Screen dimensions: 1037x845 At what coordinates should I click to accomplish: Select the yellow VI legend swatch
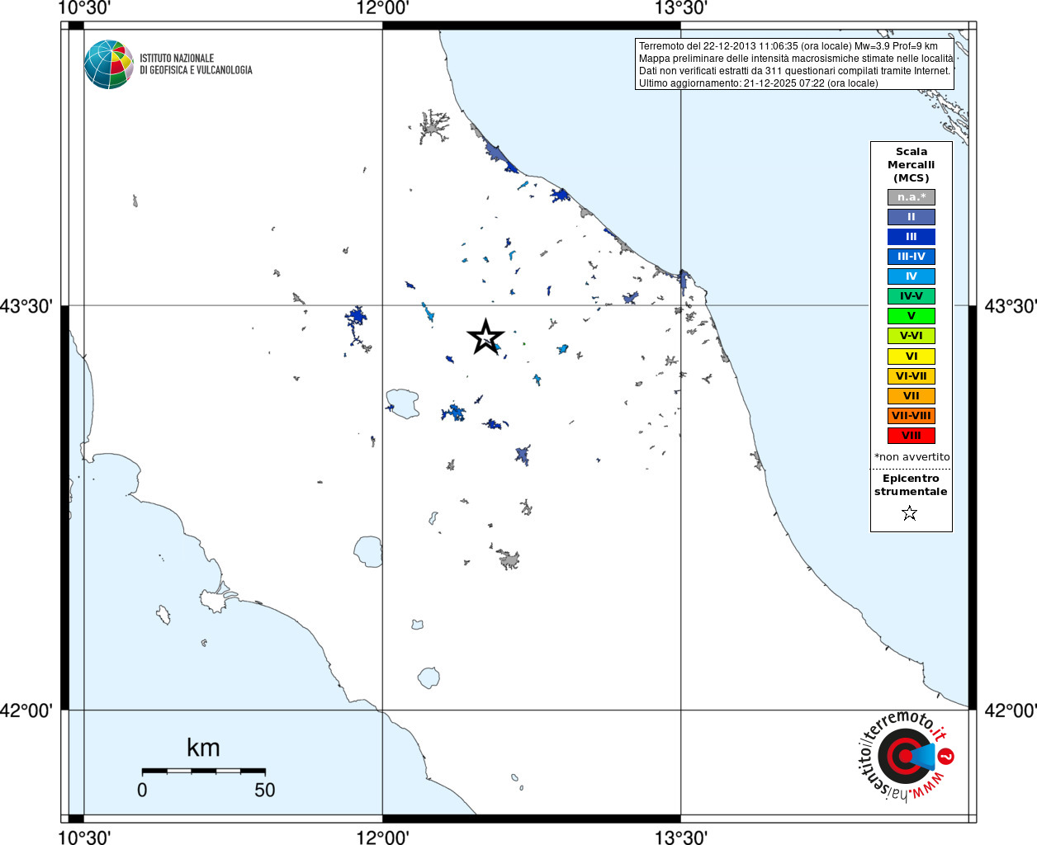912,356
